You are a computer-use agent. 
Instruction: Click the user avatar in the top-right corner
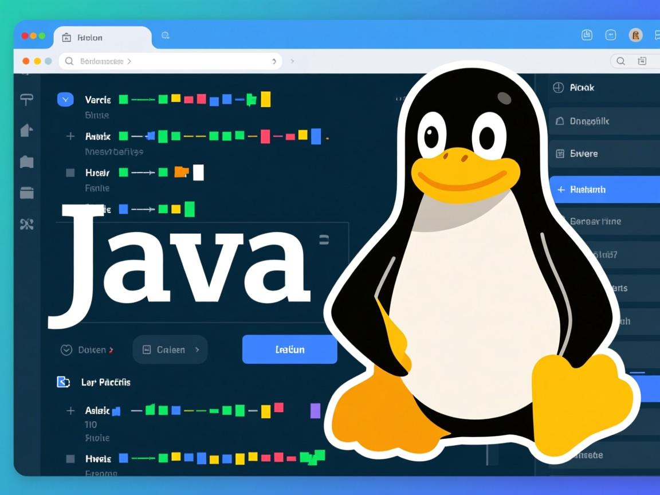pyautogui.click(x=635, y=35)
